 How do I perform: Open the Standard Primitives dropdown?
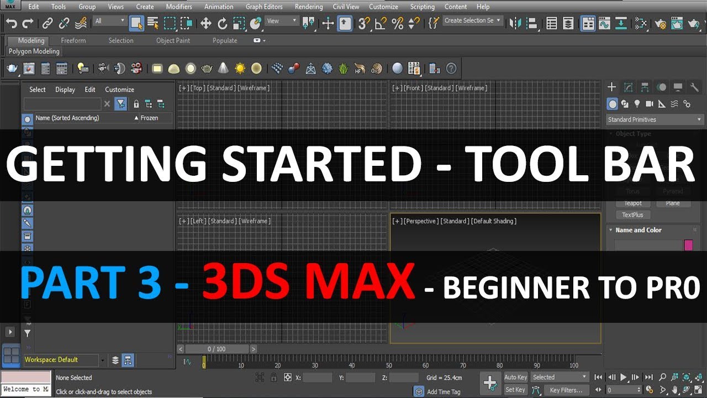pyautogui.click(x=655, y=119)
